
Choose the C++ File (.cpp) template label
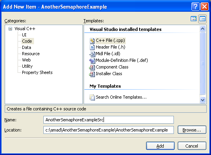(x=111, y=41)
